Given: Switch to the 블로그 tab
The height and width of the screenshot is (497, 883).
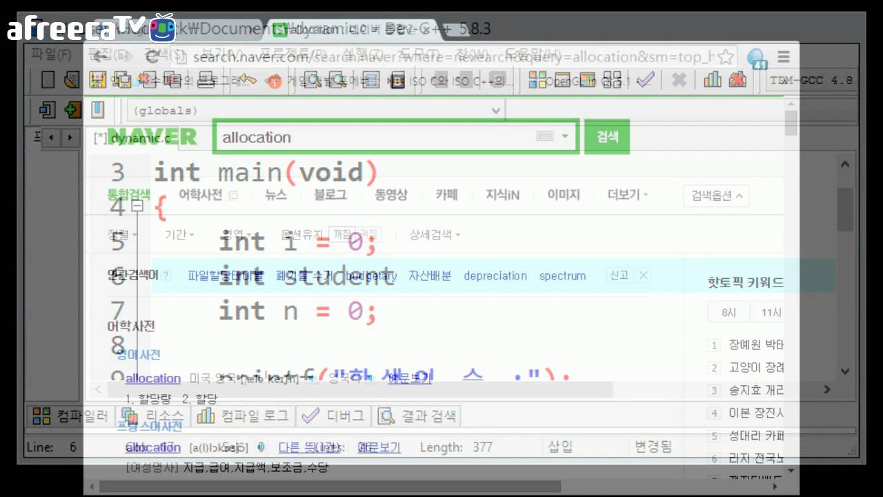Looking at the screenshot, I should click(330, 195).
